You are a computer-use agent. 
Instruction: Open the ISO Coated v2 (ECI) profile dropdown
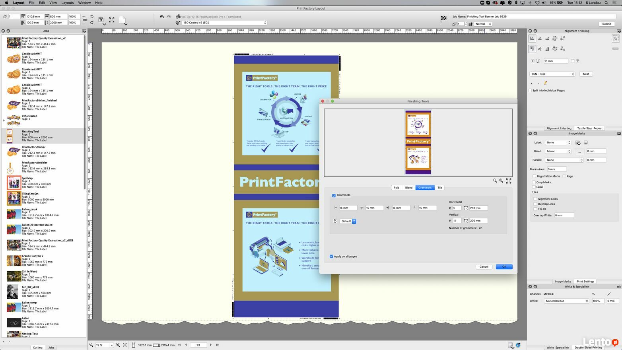pyautogui.click(x=224, y=23)
